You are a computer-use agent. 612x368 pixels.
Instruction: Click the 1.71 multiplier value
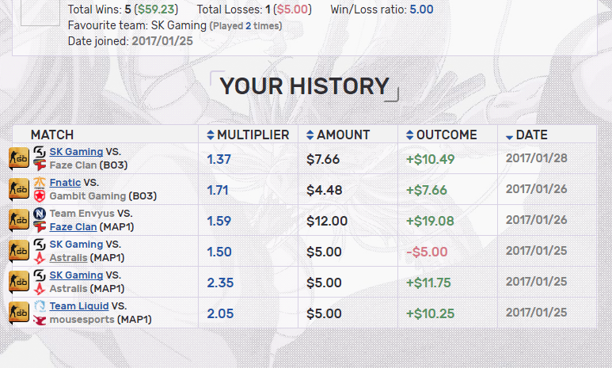coord(218,190)
